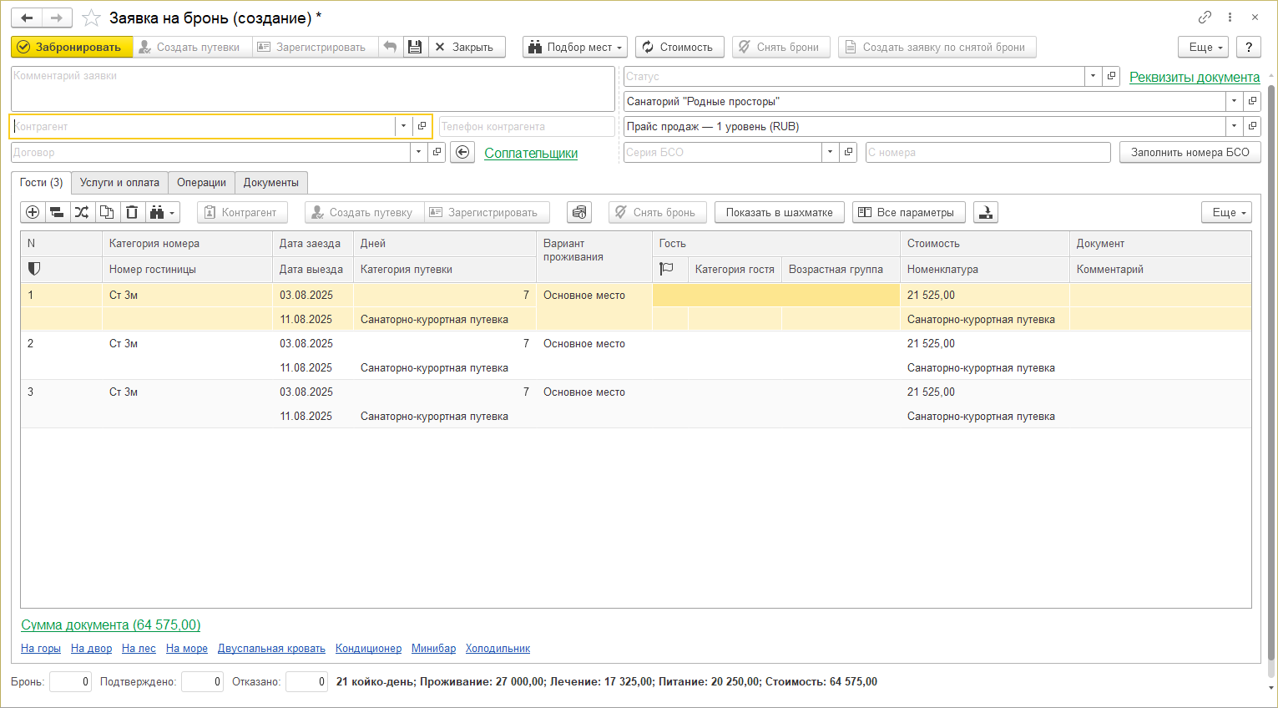Click the open-form icon of the Контрагент field
Image resolution: width=1278 pixels, height=708 pixels.
coord(422,126)
